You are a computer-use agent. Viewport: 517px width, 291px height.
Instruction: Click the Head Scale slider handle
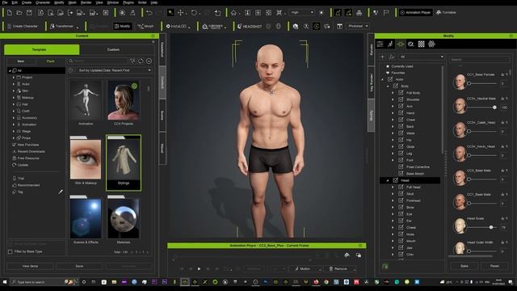tap(491, 227)
